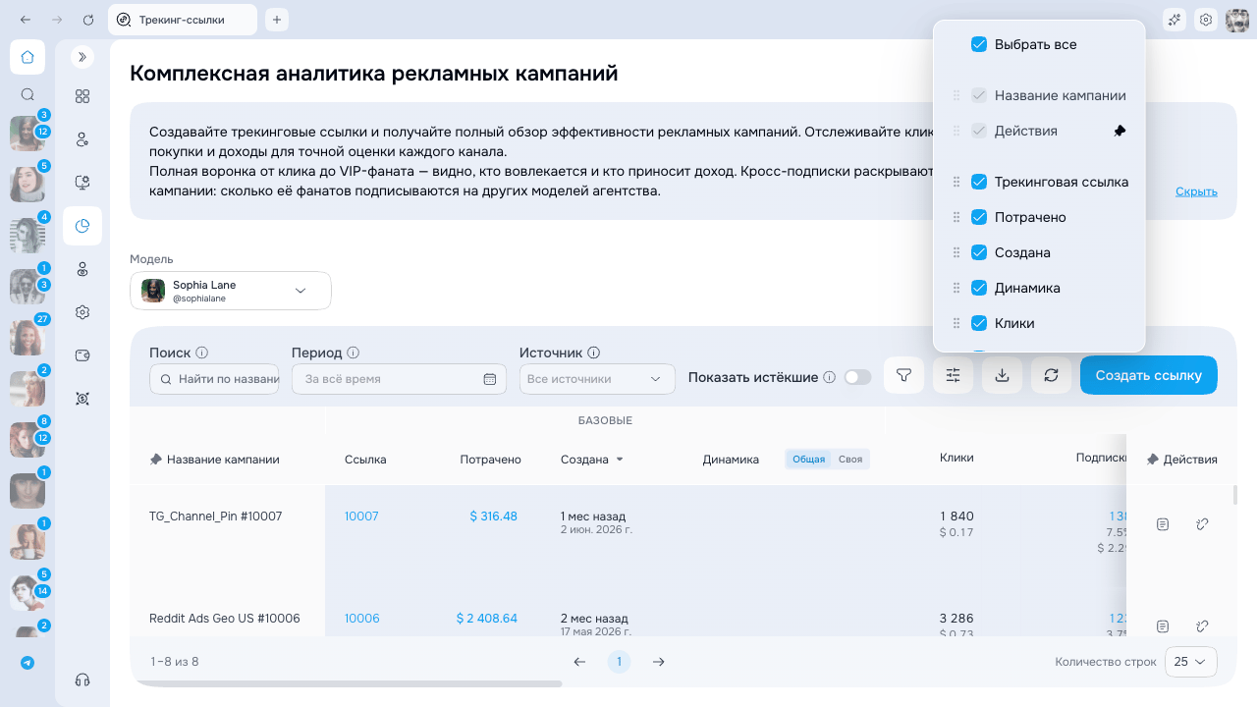Open the monitor settings icon

click(82, 183)
